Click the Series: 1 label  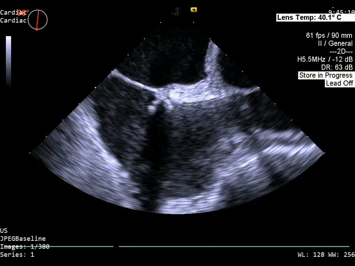pyautogui.click(x=17, y=255)
